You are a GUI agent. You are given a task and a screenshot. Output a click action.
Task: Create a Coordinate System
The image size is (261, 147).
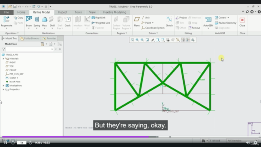tap(153, 28)
